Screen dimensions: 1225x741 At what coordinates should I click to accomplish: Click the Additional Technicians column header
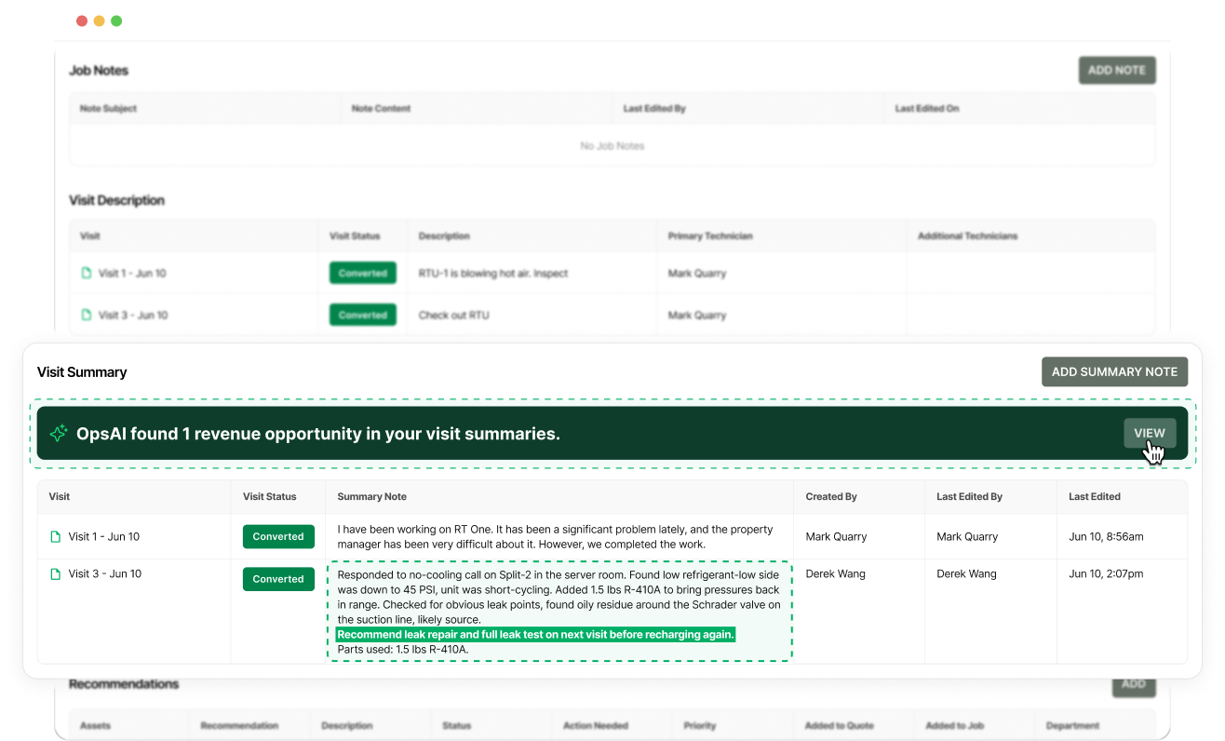(967, 236)
